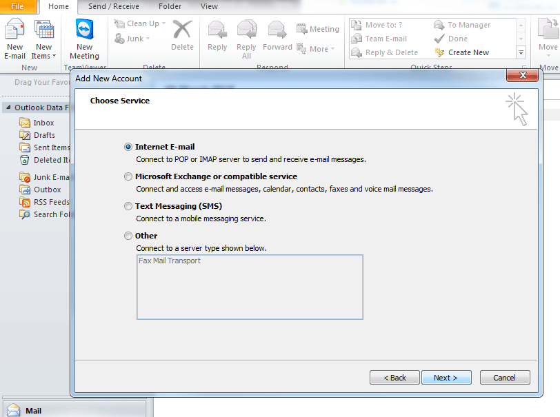This screenshot has height=417, width=560.
Task: Click the To Manager quick step
Action: [x=462, y=25]
